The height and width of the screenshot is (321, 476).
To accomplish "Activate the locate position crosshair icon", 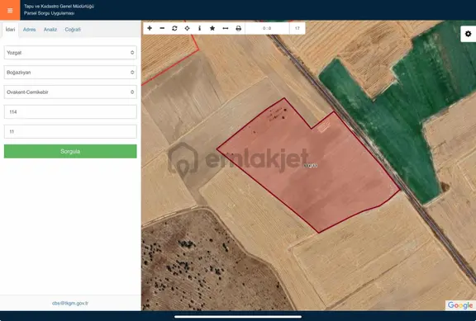I will [188, 28].
